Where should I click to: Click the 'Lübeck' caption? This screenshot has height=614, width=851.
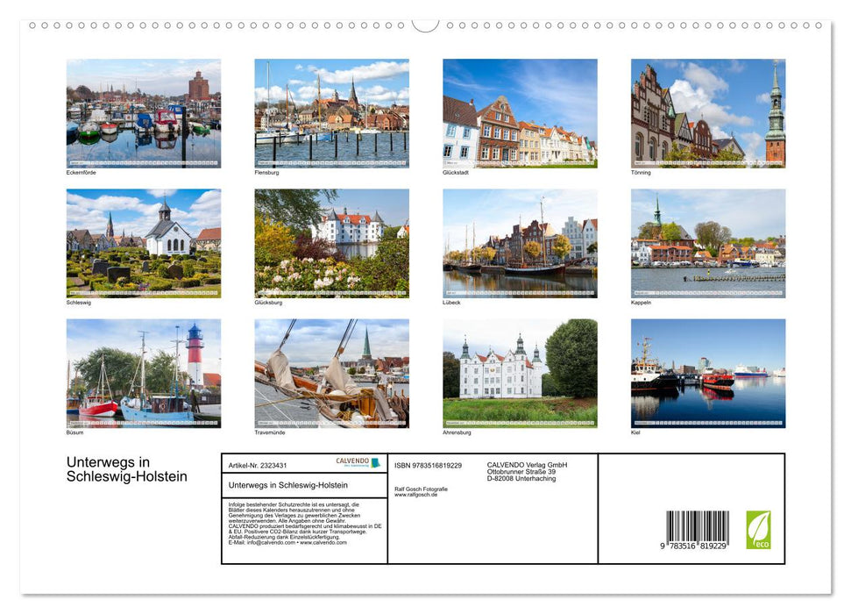point(451,302)
